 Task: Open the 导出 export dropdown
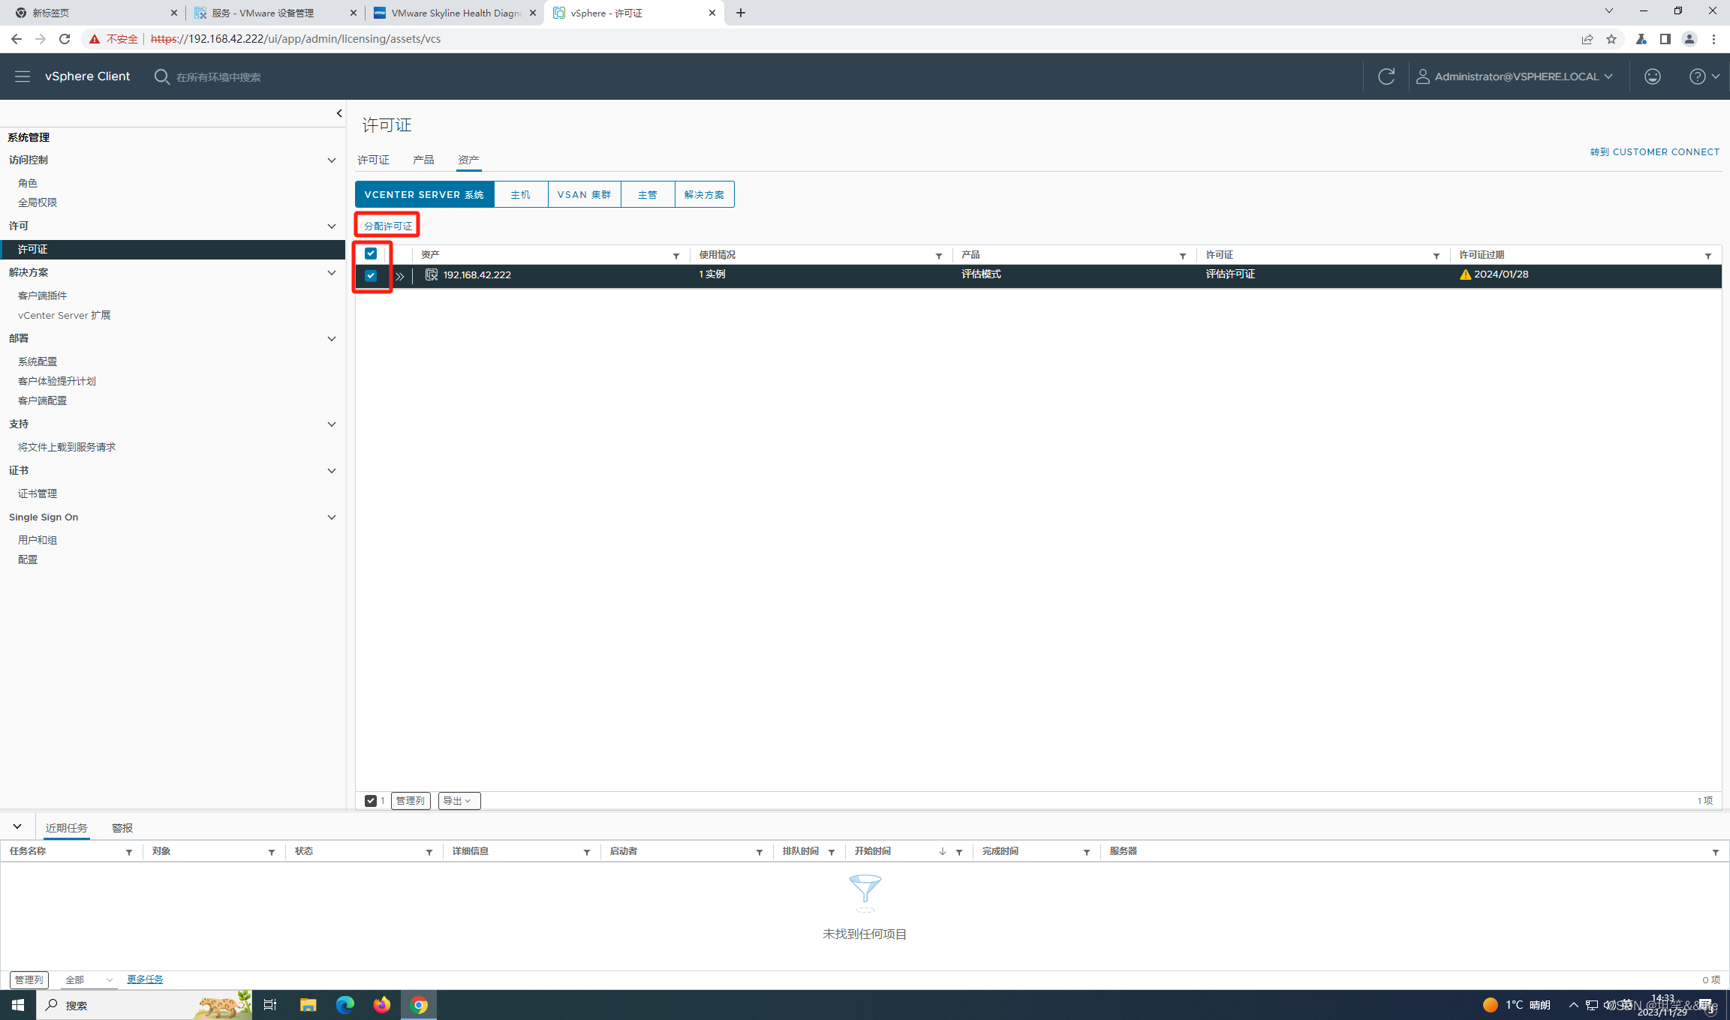tap(459, 801)
